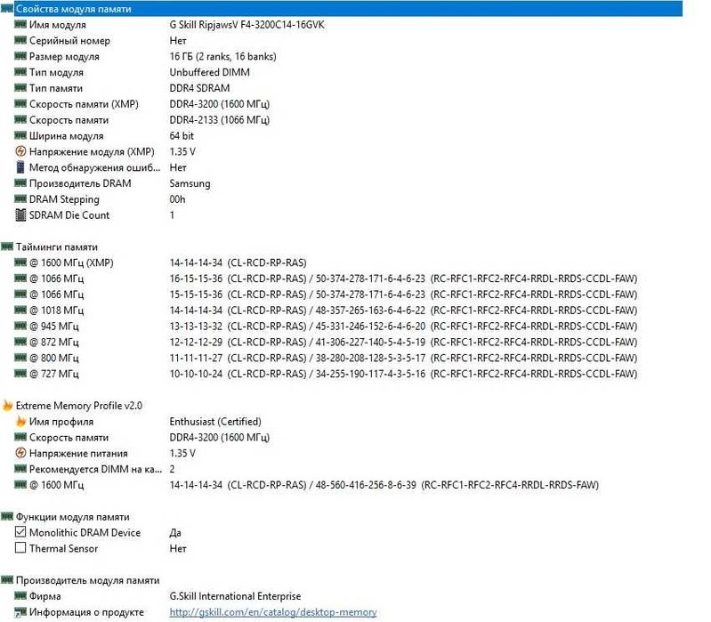Select the Enthusiast (Certified) profile name

point(215,421)
